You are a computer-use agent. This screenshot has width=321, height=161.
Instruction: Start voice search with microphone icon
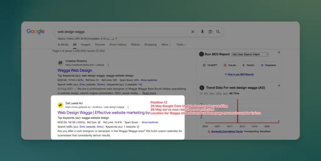pyautogui.click(x=202, y=32)
